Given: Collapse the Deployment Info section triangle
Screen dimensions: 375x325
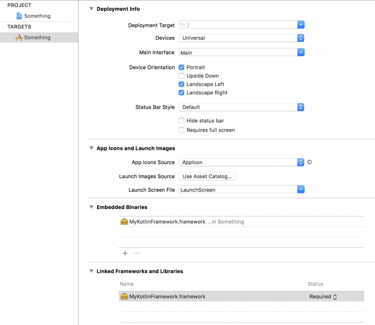Looking at the screenshot, I should pos(91,9).
